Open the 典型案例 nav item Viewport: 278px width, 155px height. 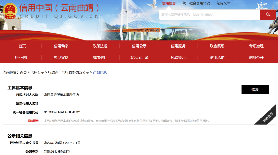point(61,58)
